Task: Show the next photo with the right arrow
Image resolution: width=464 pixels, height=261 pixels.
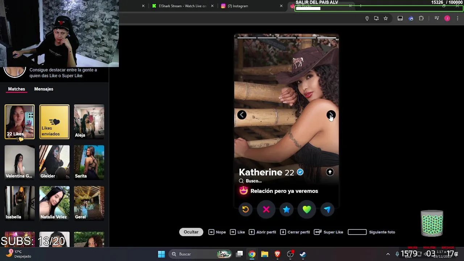Action: click(331, 115)
